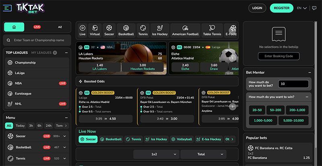The width and height of the screenshot is (322, 166).
Task: Open the EN language dropdown
Action: [302, 8]
